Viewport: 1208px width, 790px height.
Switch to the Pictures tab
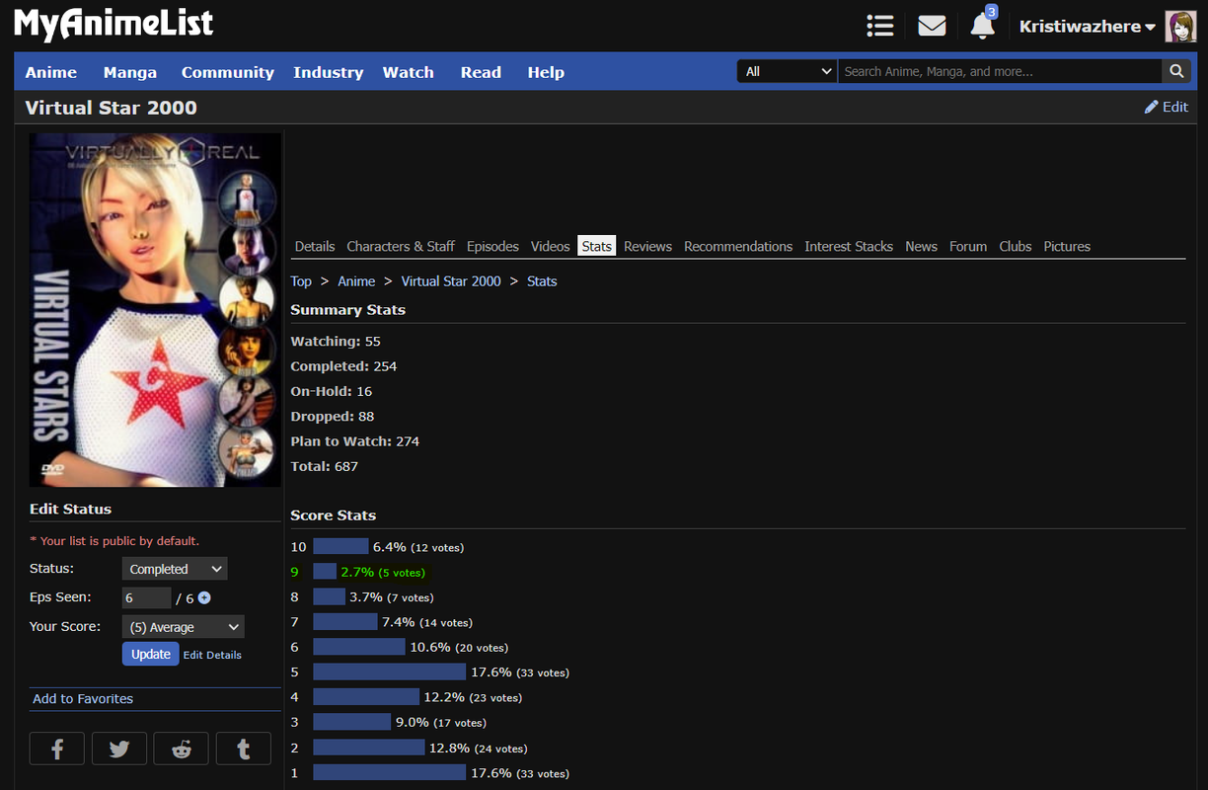[x=1067, y=246]
